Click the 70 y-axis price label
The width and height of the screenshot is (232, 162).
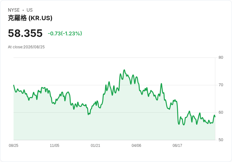click(221, 85)
